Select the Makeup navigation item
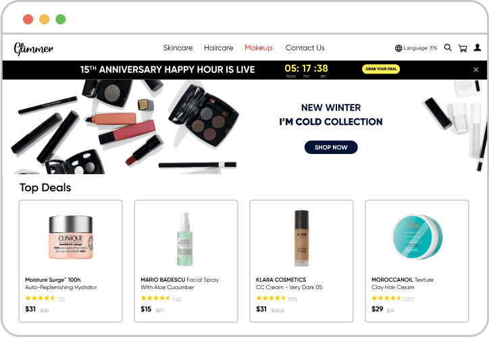 click(x=259, y=48)
